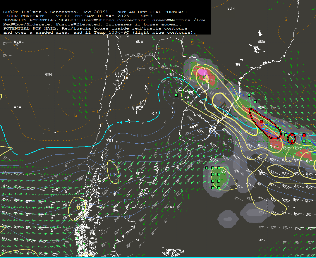This screenshot has height=258, width=316.
Task: Click the orange "-6" contour label
Action: click(x=74, y=115)
